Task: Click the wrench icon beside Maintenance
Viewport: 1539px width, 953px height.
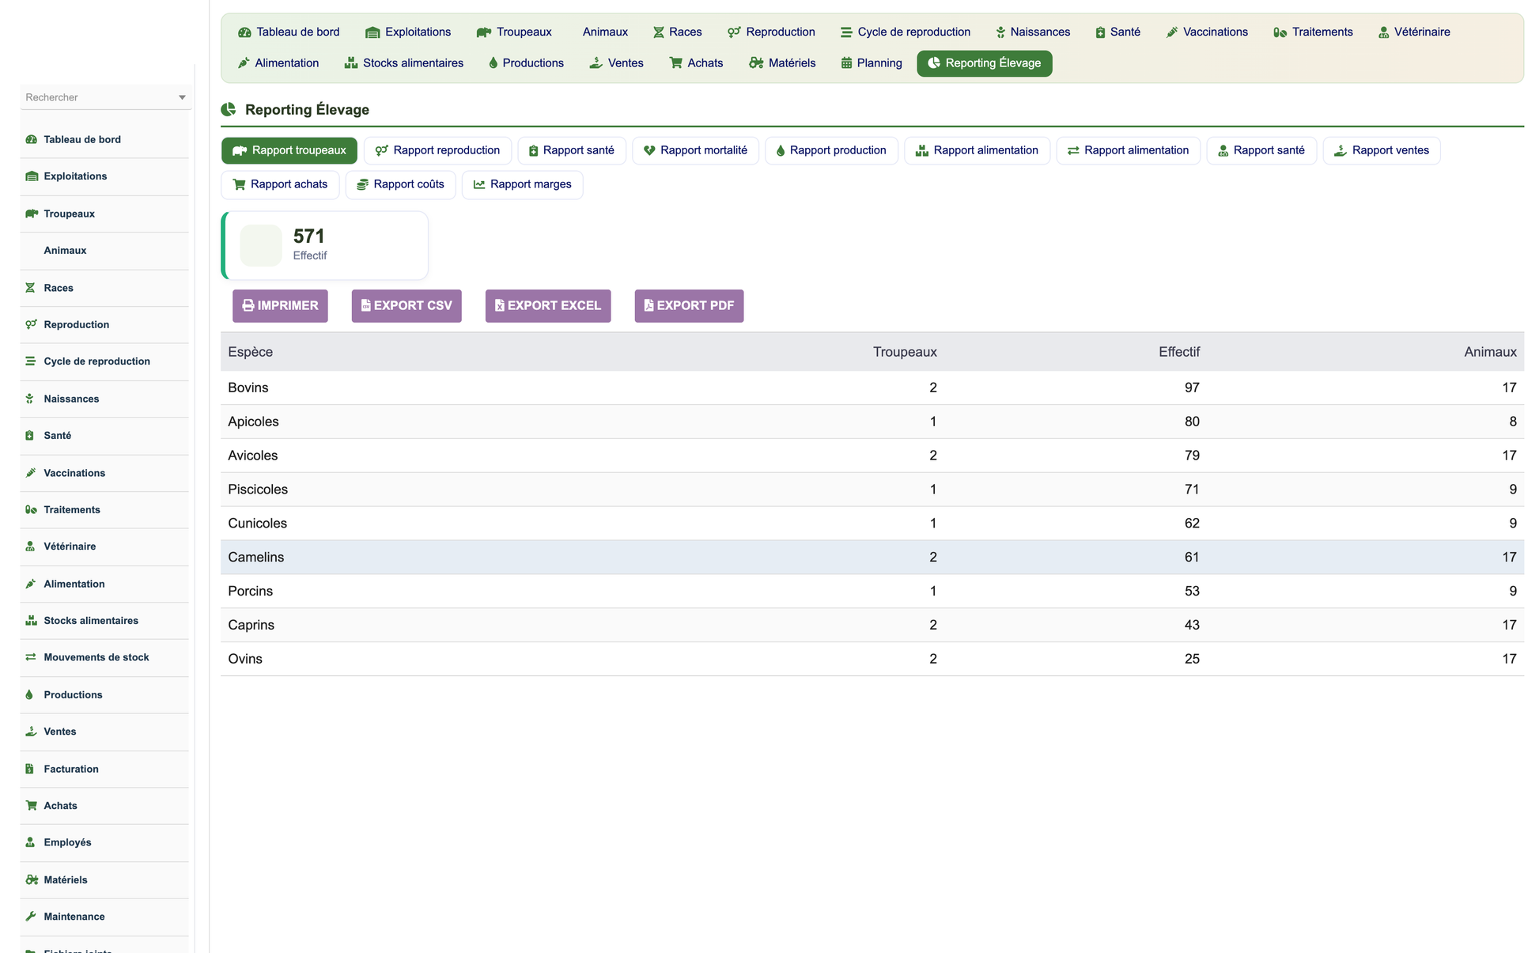Action: tap(30, 917)
